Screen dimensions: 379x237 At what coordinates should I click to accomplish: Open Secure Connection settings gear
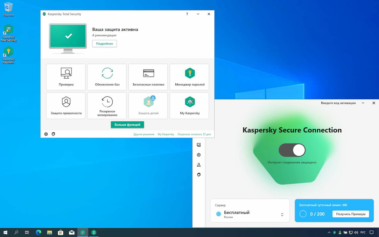click(199, 155)
